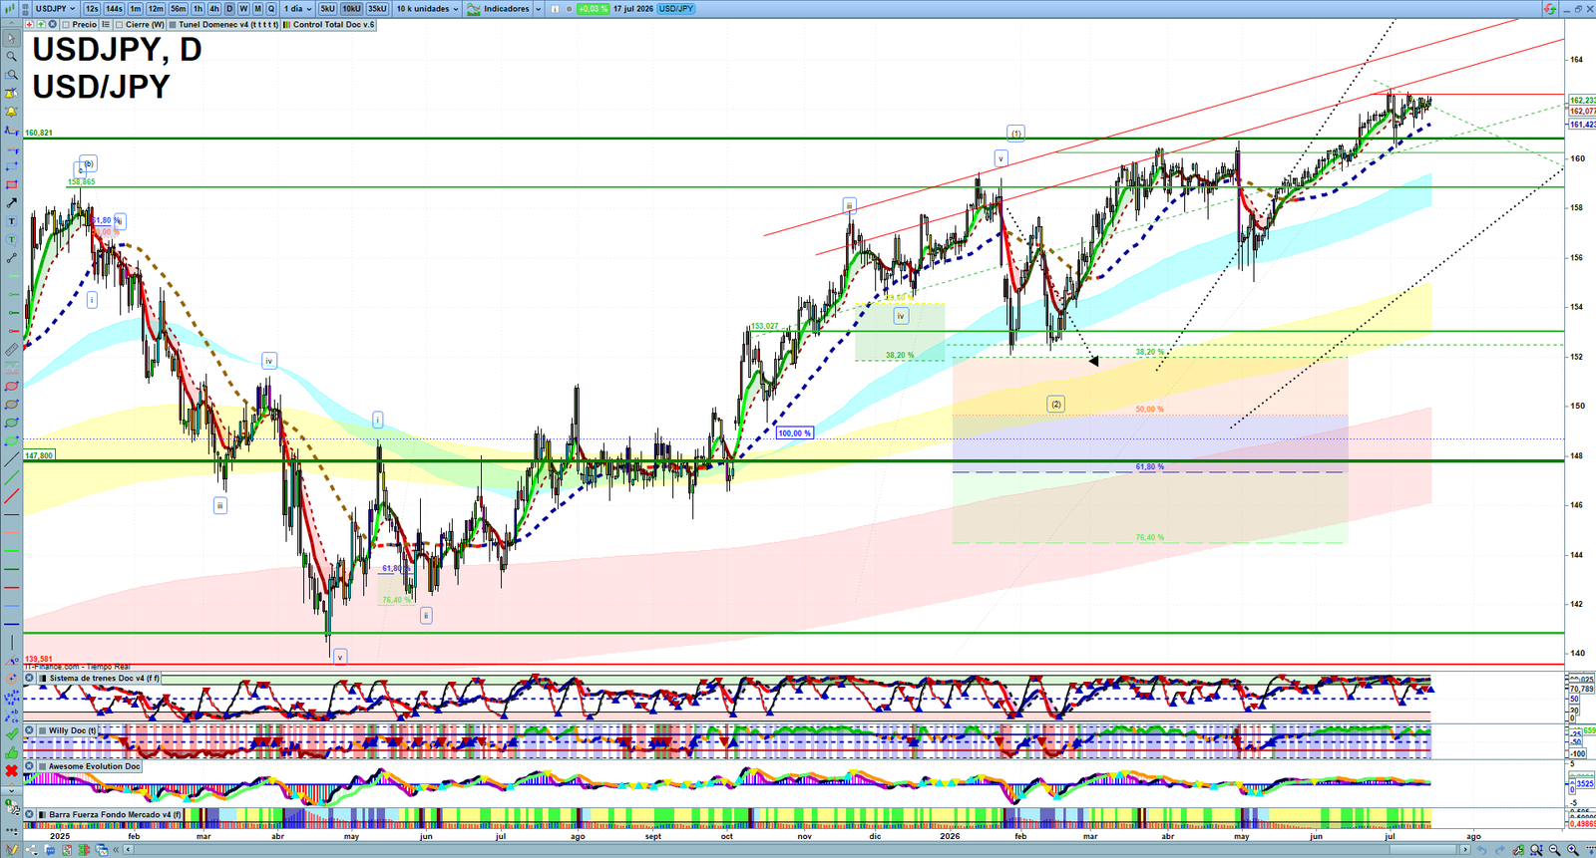The image size is (1596, 858).
Task: Select the square text box tool
Action: [x=12, y=220]
